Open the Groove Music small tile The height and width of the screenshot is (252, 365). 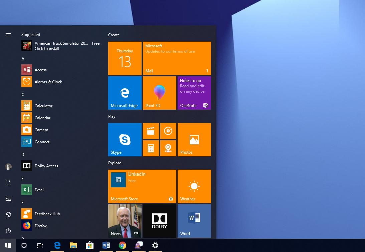[168, 131]
